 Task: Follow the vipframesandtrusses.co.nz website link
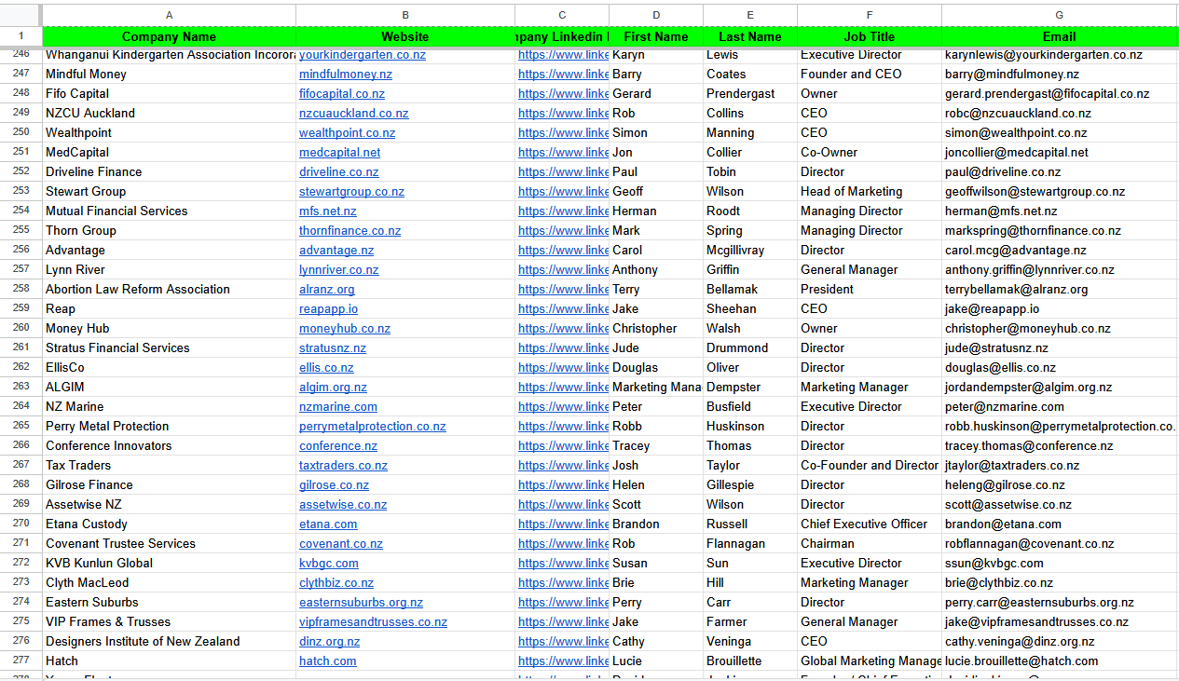373,622
